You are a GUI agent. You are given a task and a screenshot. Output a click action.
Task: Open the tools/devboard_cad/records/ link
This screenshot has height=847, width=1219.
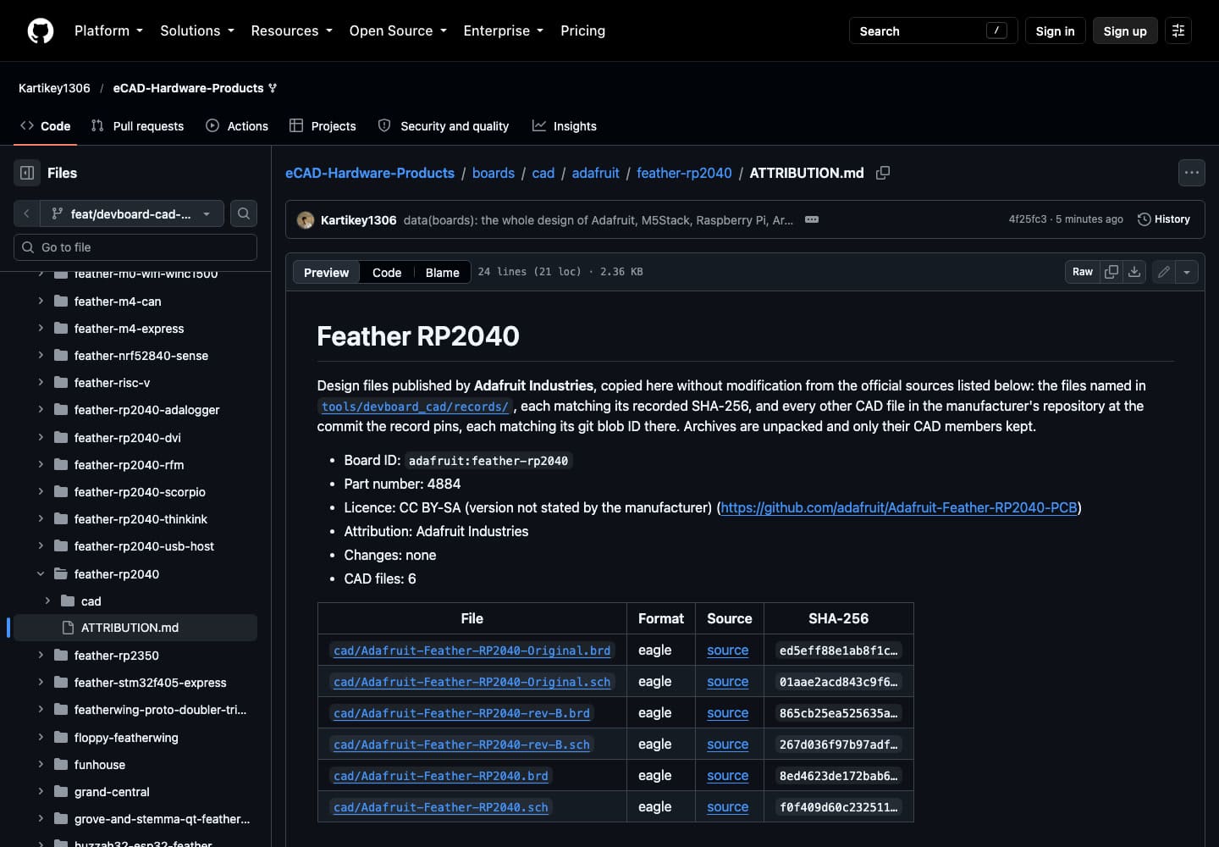pyautogui.click(x=415, y=407)
